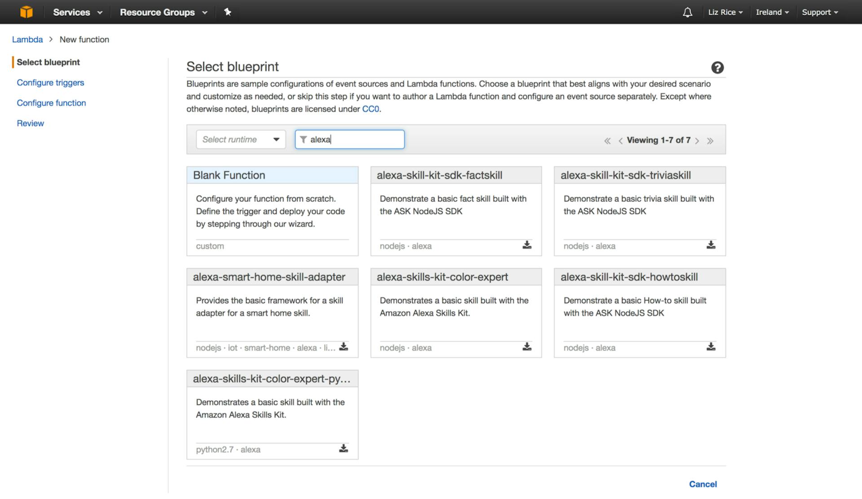
Task: Open the CC0 license link
Action: [x=371, y=109]
